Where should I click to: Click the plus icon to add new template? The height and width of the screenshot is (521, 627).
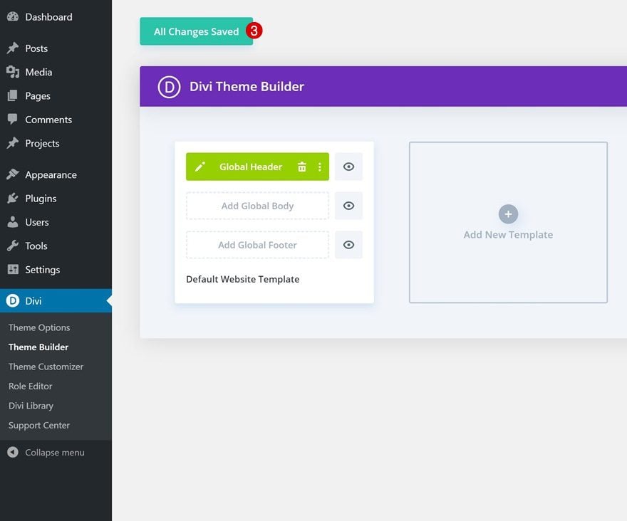pyautogui.click(x=508, y=214)
